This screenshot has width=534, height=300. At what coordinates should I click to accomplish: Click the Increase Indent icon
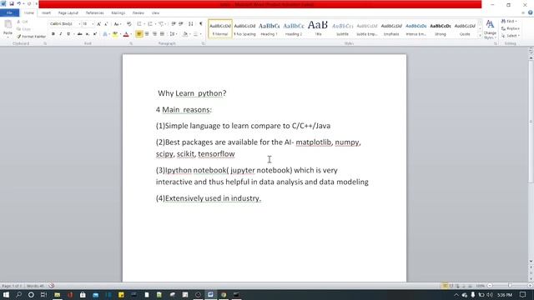click(x=181, y=24)
